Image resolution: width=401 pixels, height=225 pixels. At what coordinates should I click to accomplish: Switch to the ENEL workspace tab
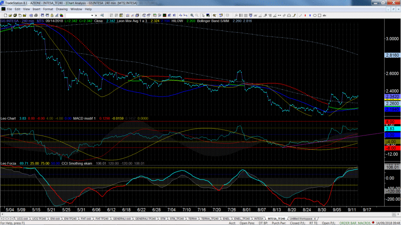click(226, 219)
